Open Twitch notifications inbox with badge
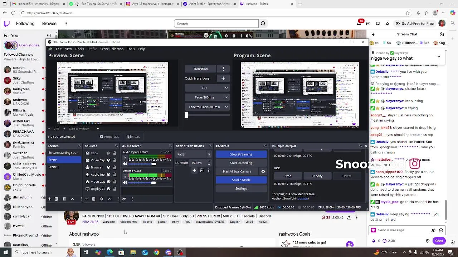Screen dimensions: 458x257 (x=359, y=23)
